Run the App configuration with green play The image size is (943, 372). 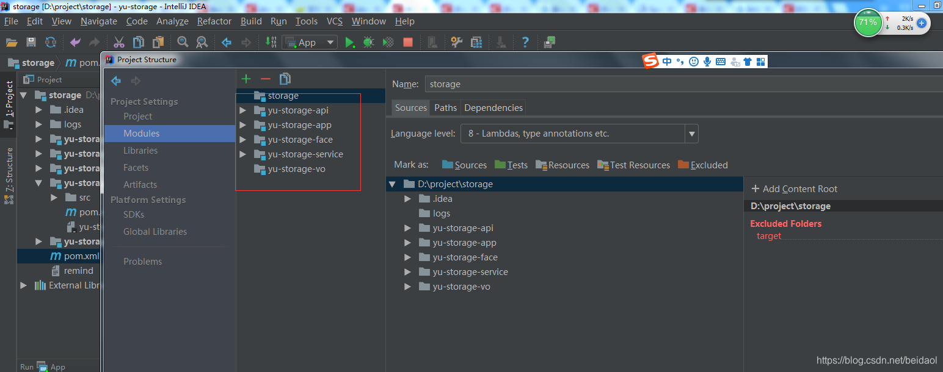[349, 42]
